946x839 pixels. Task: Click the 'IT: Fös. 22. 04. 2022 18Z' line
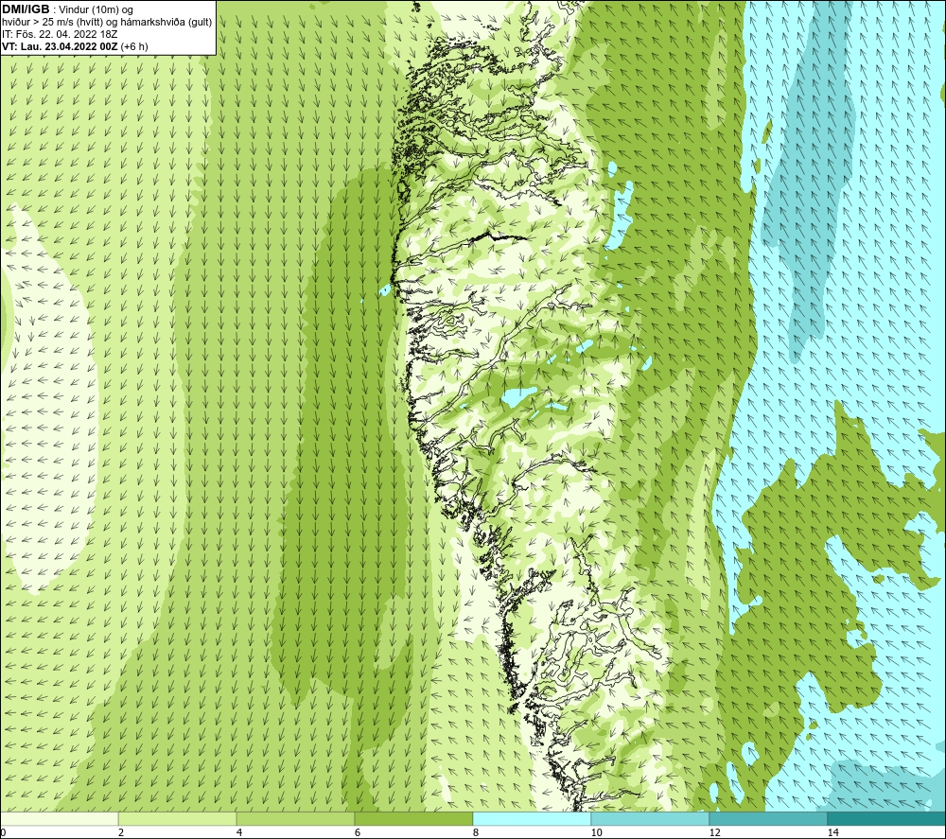60,34
